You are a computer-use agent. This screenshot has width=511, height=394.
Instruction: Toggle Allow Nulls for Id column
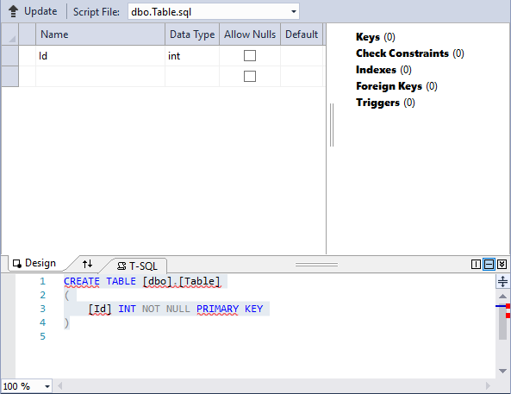click(250, 56)
